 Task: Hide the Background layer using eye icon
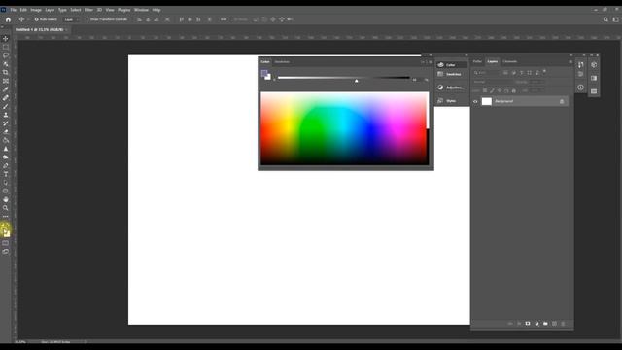click(x=475, y=101)
